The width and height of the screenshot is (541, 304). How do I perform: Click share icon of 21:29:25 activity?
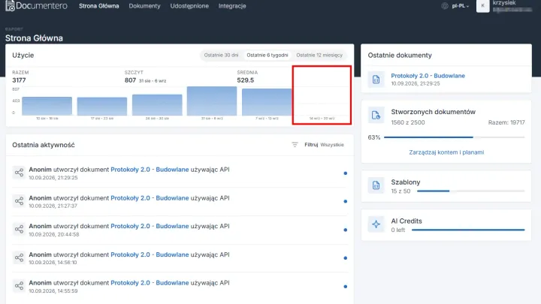(19, 173)
